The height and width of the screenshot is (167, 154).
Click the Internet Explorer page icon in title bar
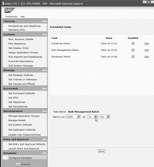tap(3, 3)
